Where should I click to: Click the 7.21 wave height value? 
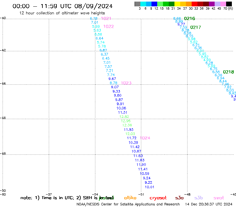pos(109,70)
